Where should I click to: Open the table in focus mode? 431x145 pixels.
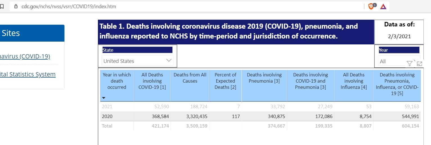(x=419, y=64)
